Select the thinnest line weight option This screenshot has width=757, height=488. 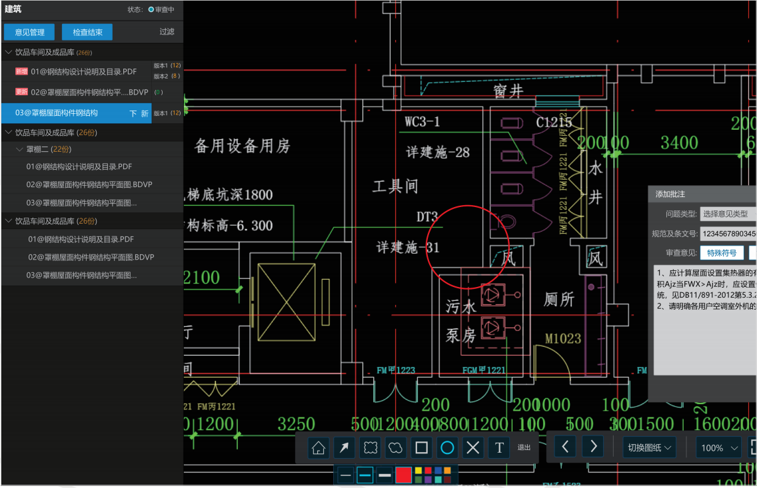[345, 475]
